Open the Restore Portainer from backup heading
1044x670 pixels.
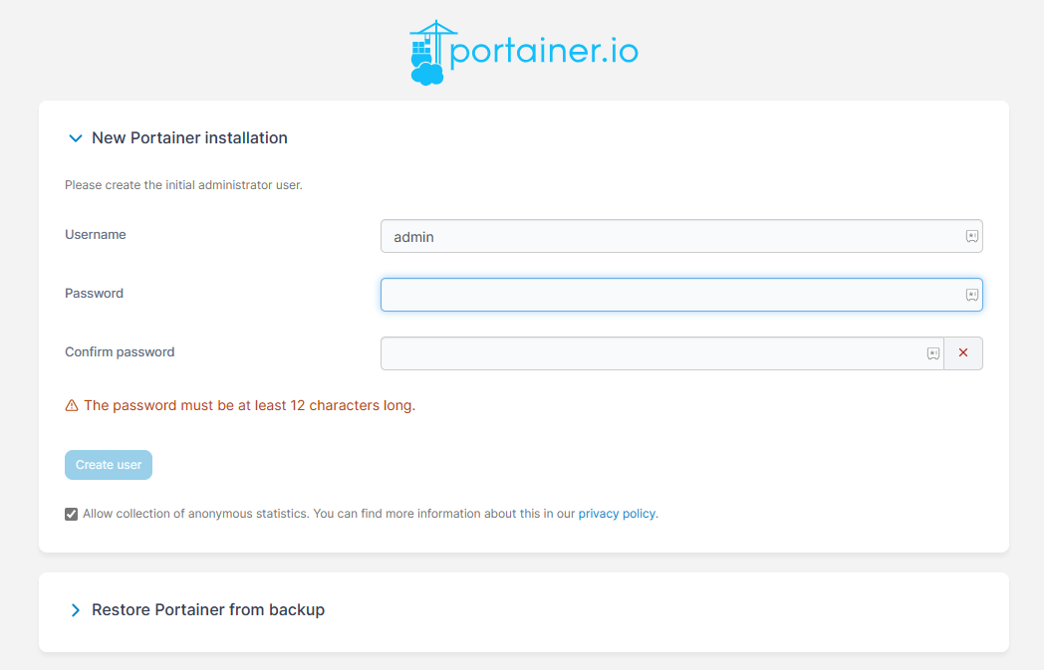207,610
